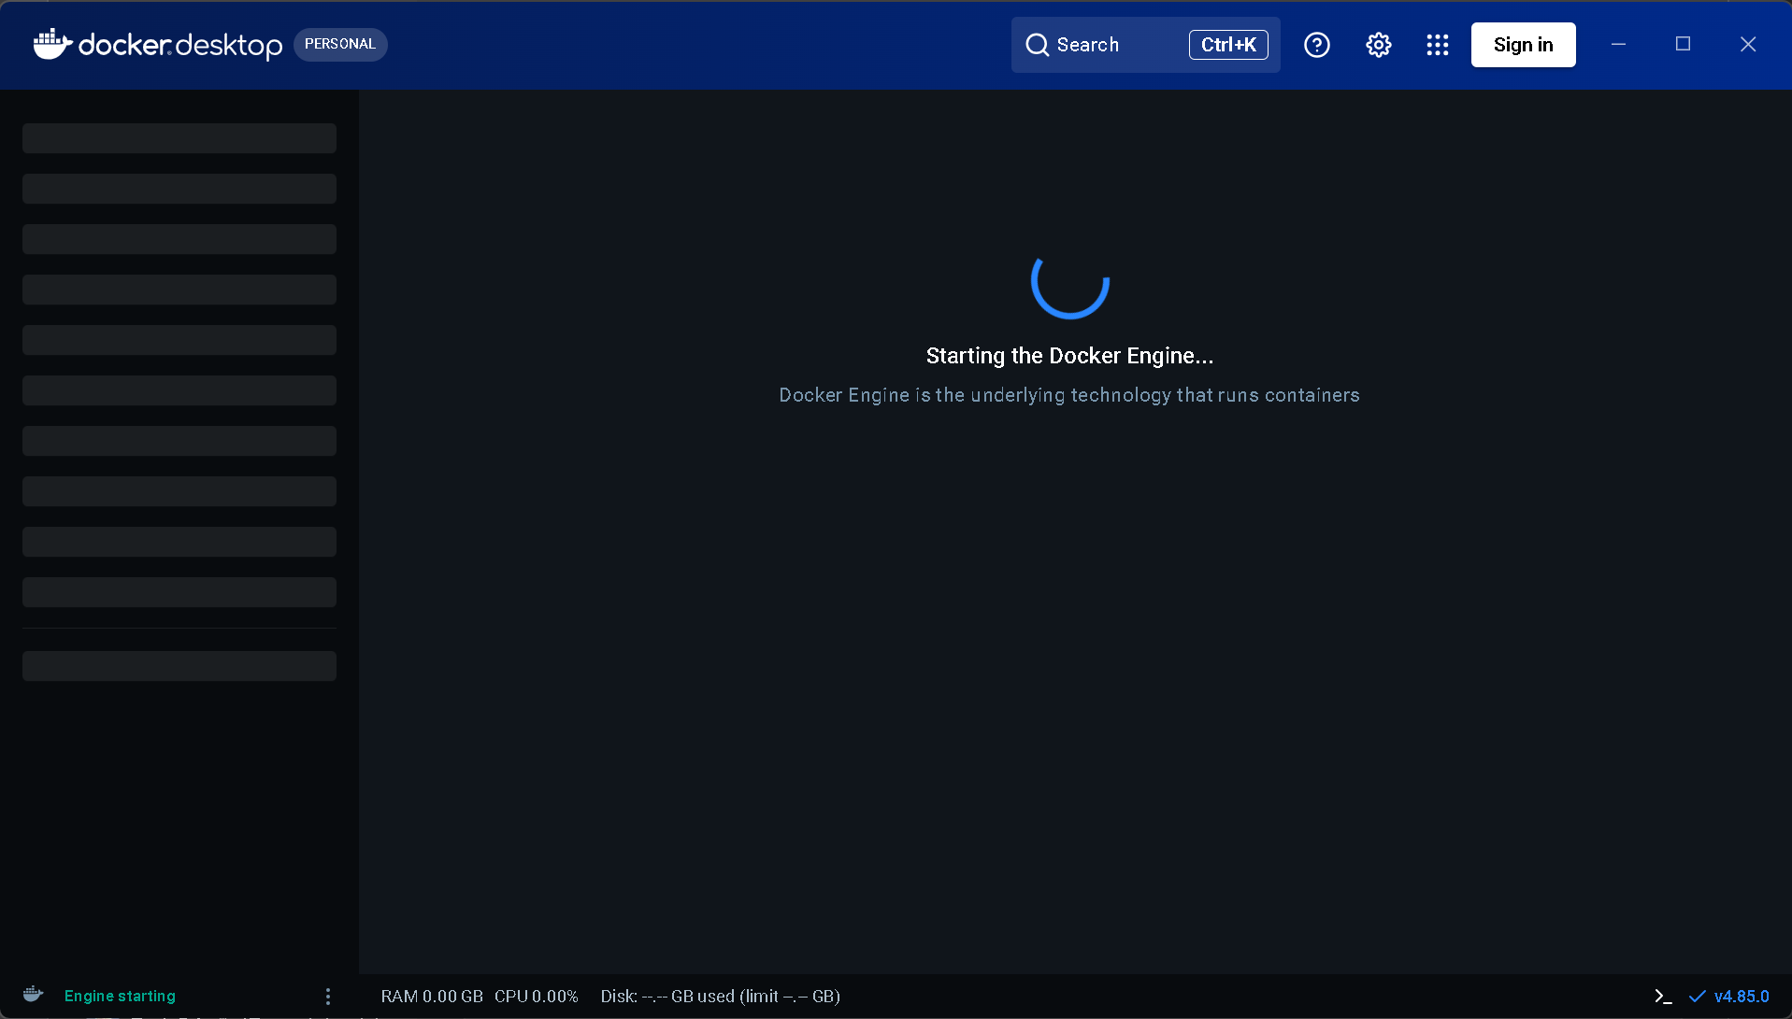Click the Starting the Docker Engine heading
Image resolution: width=1792 pixels, height=1019 pixels.
click(x=1069, y=356)
